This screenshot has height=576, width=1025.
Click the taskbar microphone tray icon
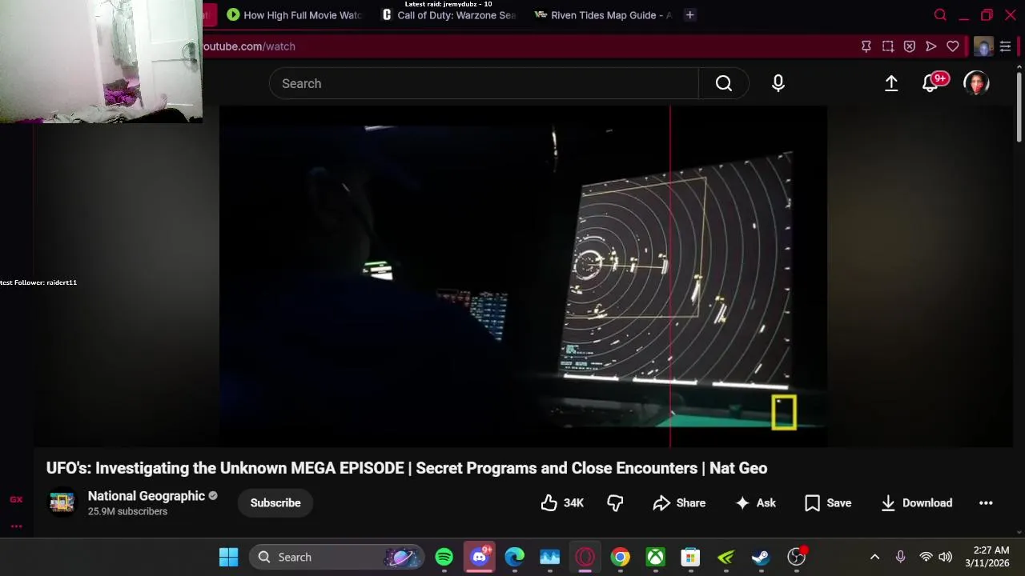pyautogui.click(x=900, y=557)
